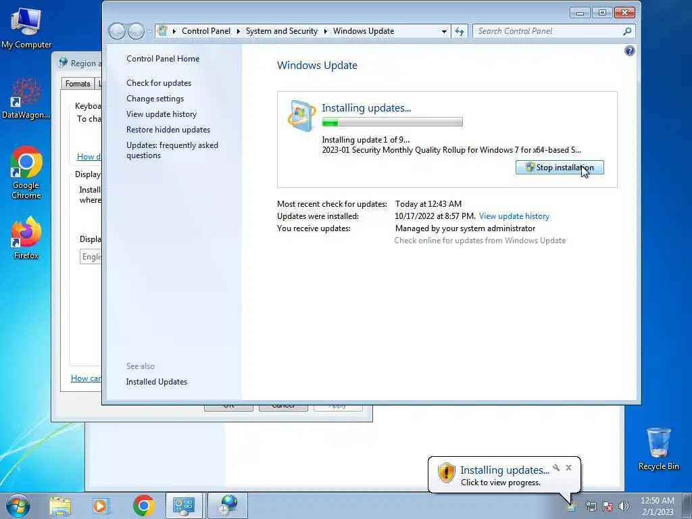Screen dimensions: 692x519
Task: Click the update installation progress bar
Action: [393, 122]
